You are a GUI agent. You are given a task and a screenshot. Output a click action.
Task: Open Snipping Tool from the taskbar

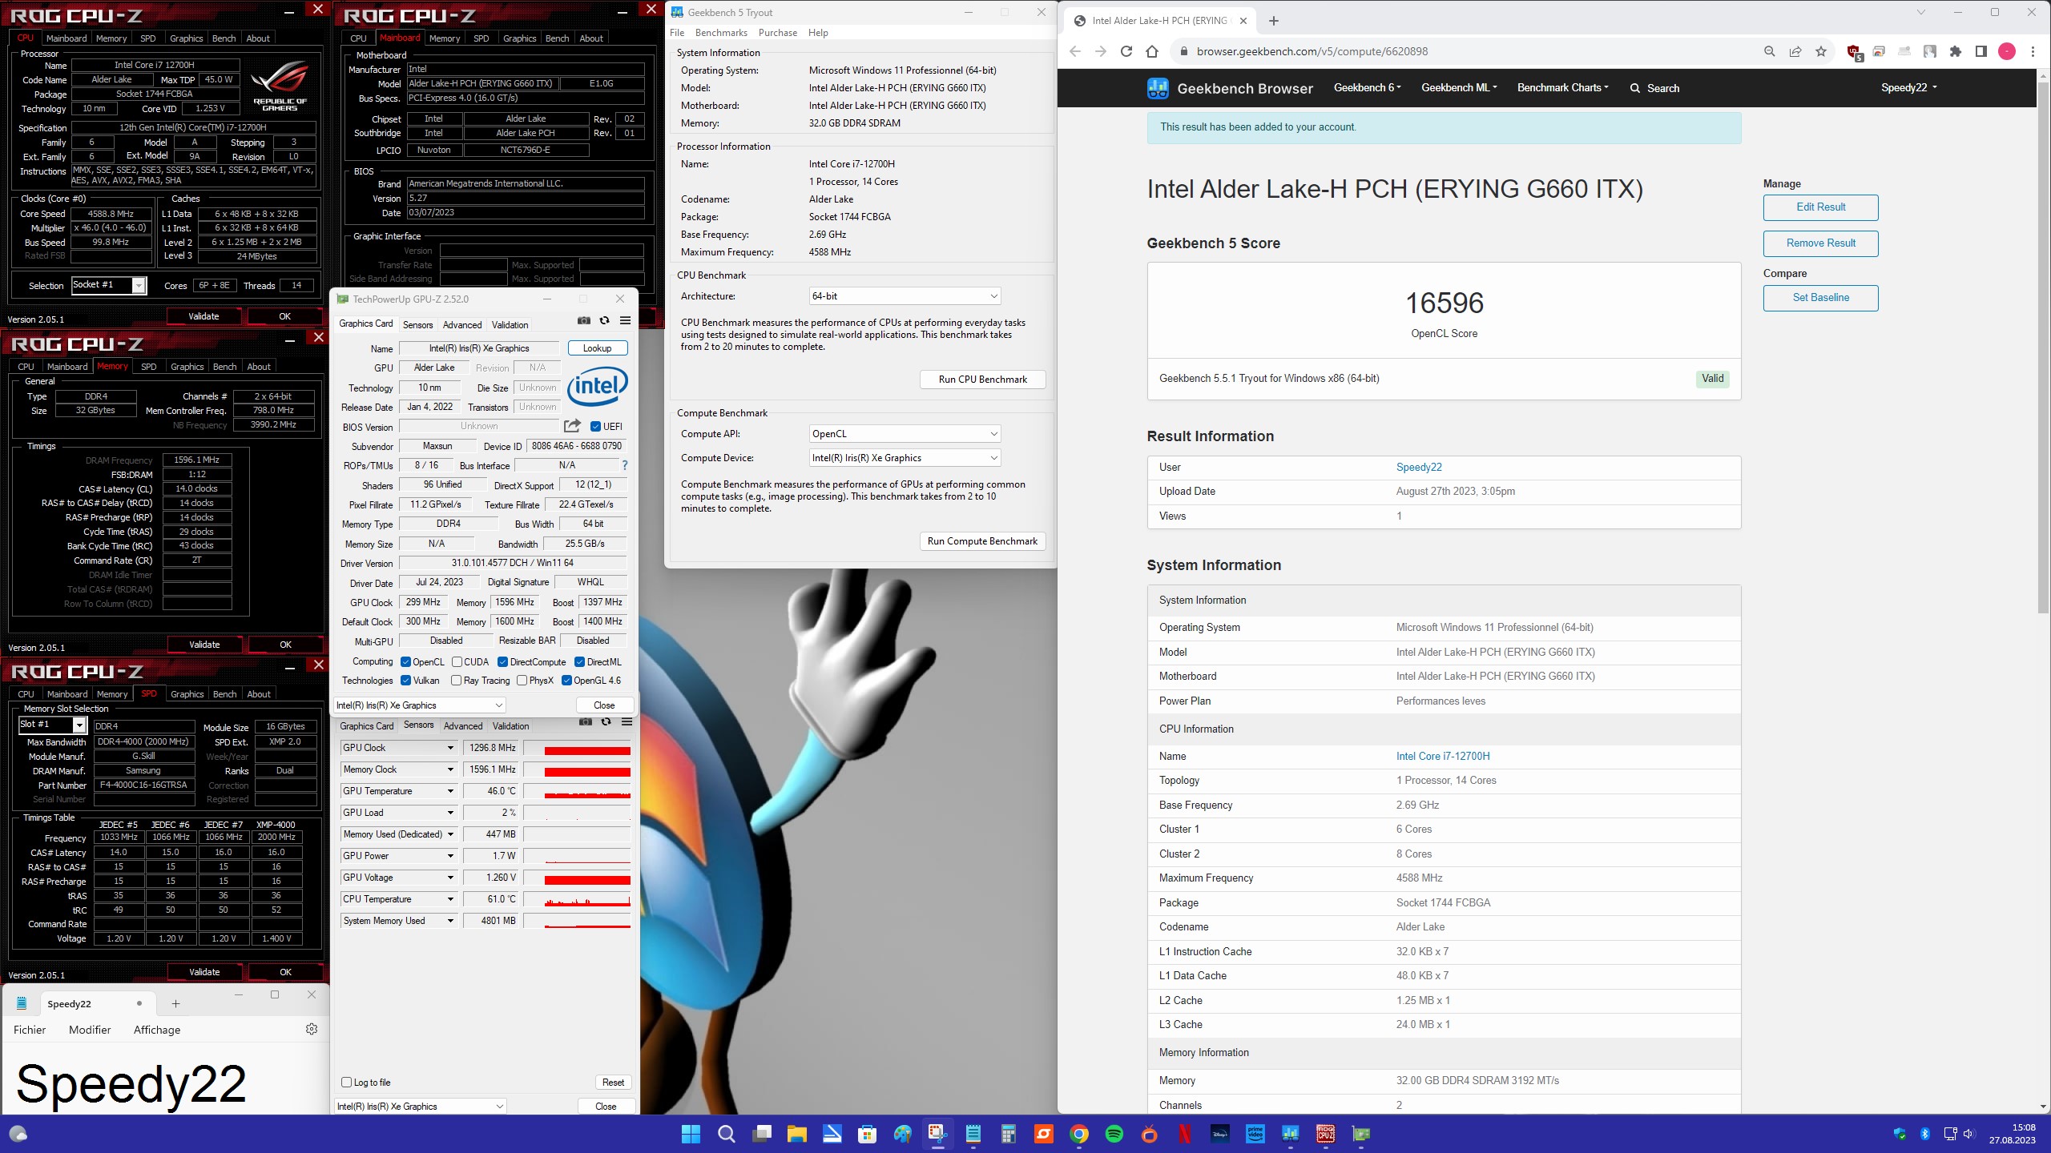[x=937, y=1134]
